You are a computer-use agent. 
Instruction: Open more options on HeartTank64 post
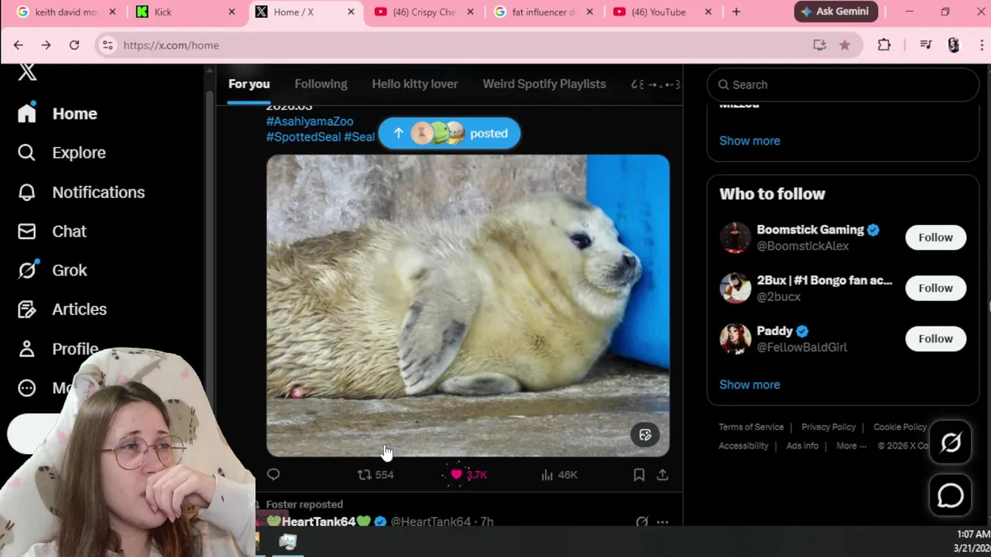(x=663, y=522)
